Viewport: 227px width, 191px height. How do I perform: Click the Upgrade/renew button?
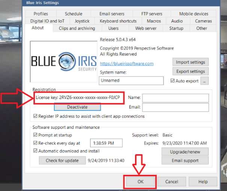click(185, 152)
